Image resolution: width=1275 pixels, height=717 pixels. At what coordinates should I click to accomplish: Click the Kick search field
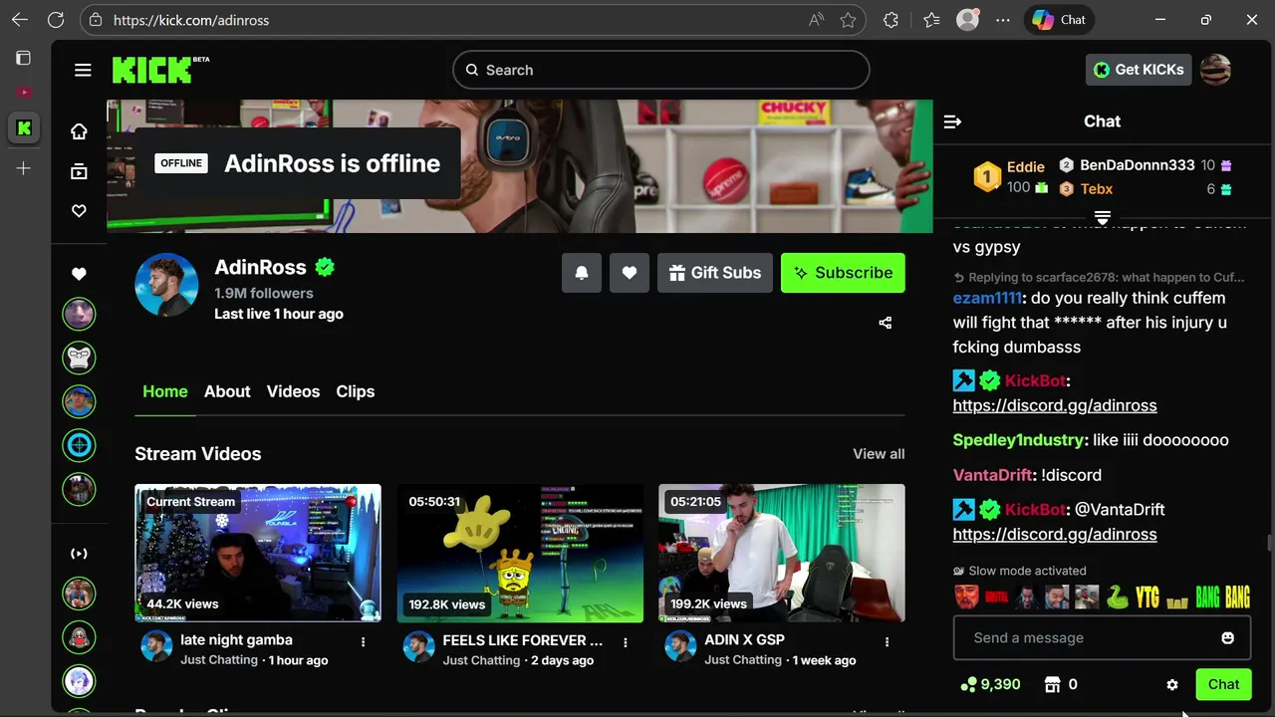point(661,70)
